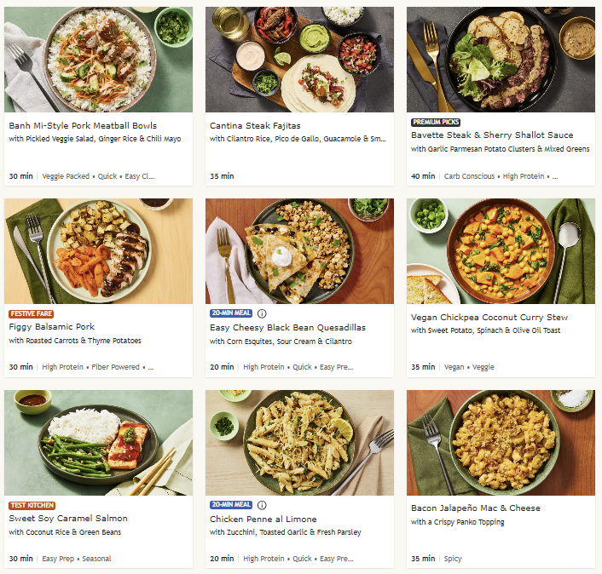Click the Sweet Soy Caramel Salmon title
The height and width of the screenshot is (574, 602).
point(68,519)
